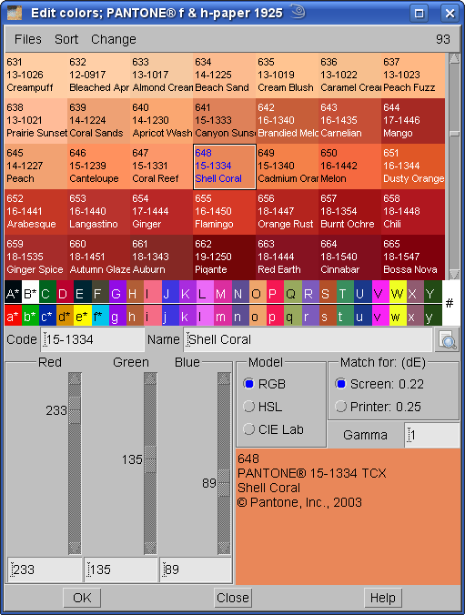Viewport: 465px width, 615px height.
Task: Select the Beach Sand swatch
Action: point(225,76)
